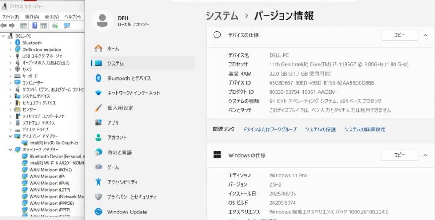This screenshot has height=220, width=435.
Task: Click the Bluetooth とデバイス sidebar icon
Action: [x=98, y=78]
